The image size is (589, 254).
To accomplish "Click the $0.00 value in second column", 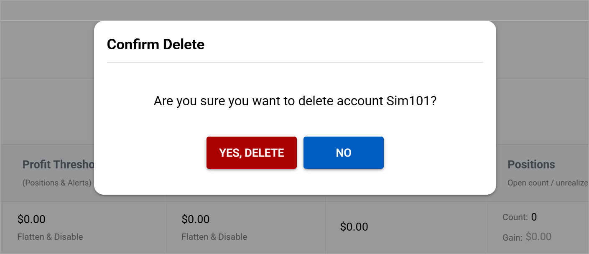I will tap(195, 219).
